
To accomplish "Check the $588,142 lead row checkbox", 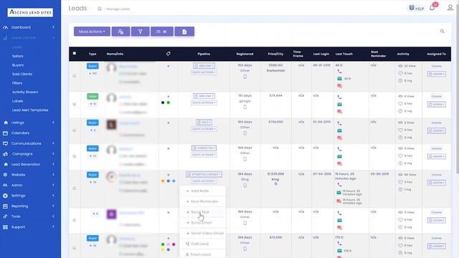I will coord(75,76).
